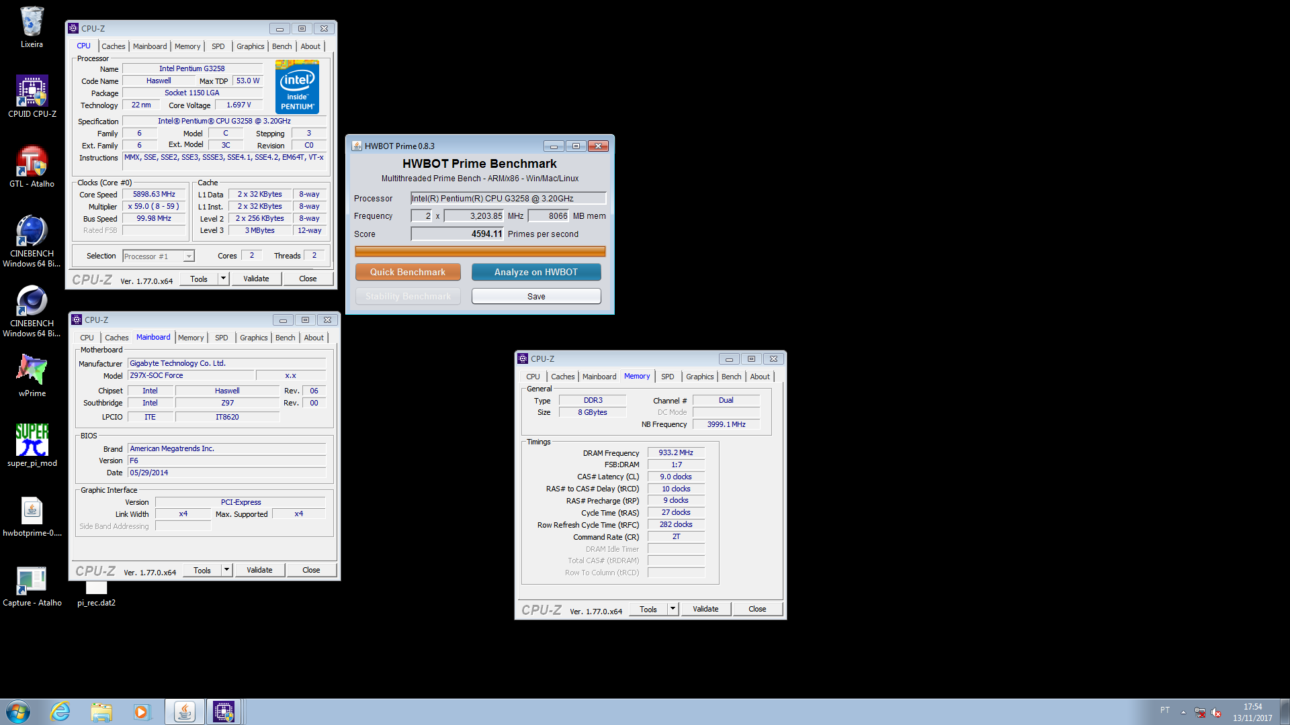The height and width of the screenshot is (725, 1290).
Task: Click Multiplier value x 59.0
Action: 154,206
